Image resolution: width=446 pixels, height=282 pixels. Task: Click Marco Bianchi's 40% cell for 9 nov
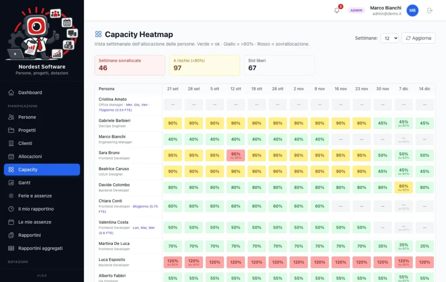click(x=319, y=139)
